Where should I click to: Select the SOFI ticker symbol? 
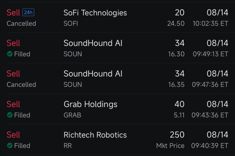71,24
